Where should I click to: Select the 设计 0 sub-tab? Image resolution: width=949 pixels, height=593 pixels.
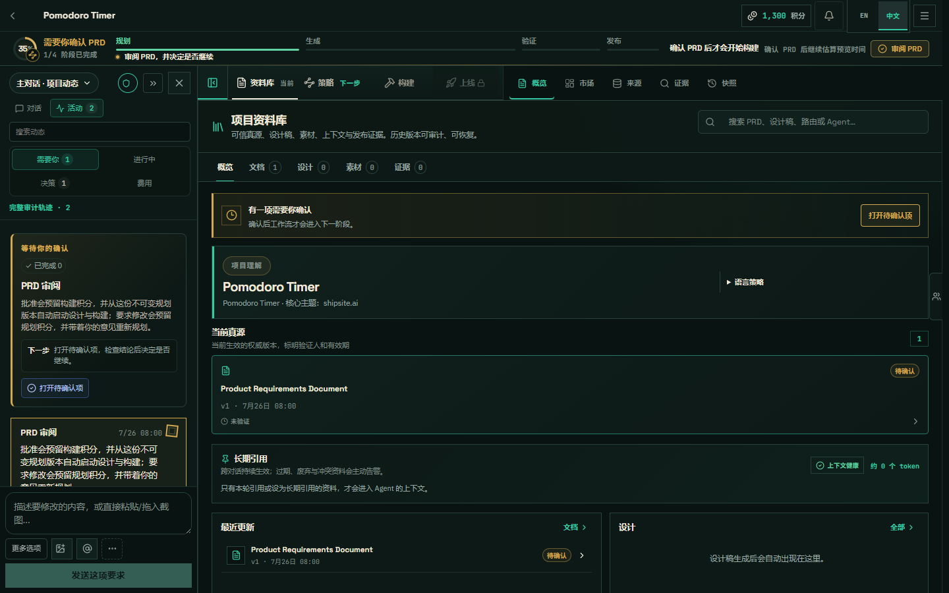tap(313, 167)
